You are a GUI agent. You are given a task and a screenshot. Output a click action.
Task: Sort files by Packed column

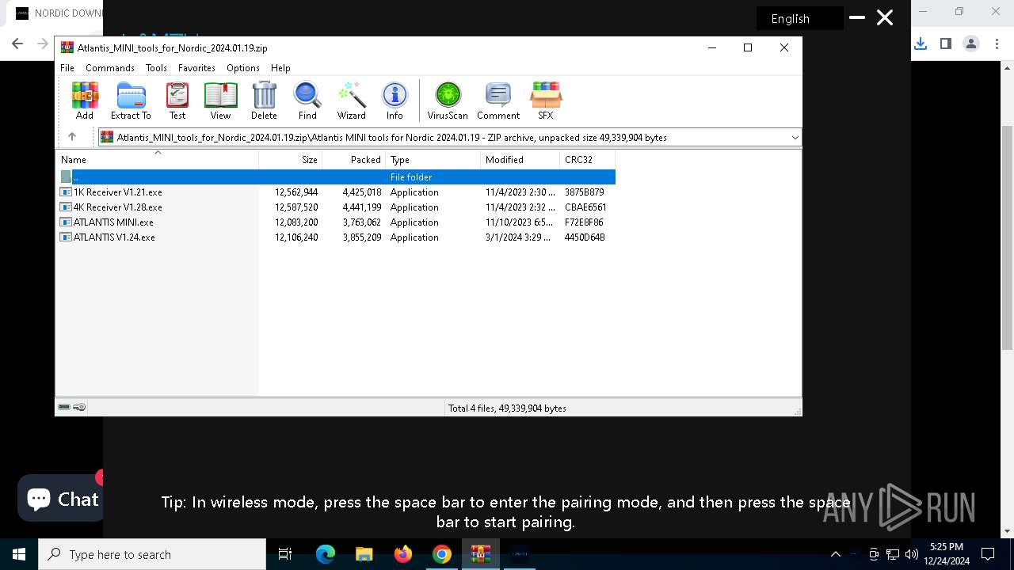click(353, 160)
